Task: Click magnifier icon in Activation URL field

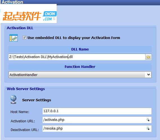Action: [148, 120]
